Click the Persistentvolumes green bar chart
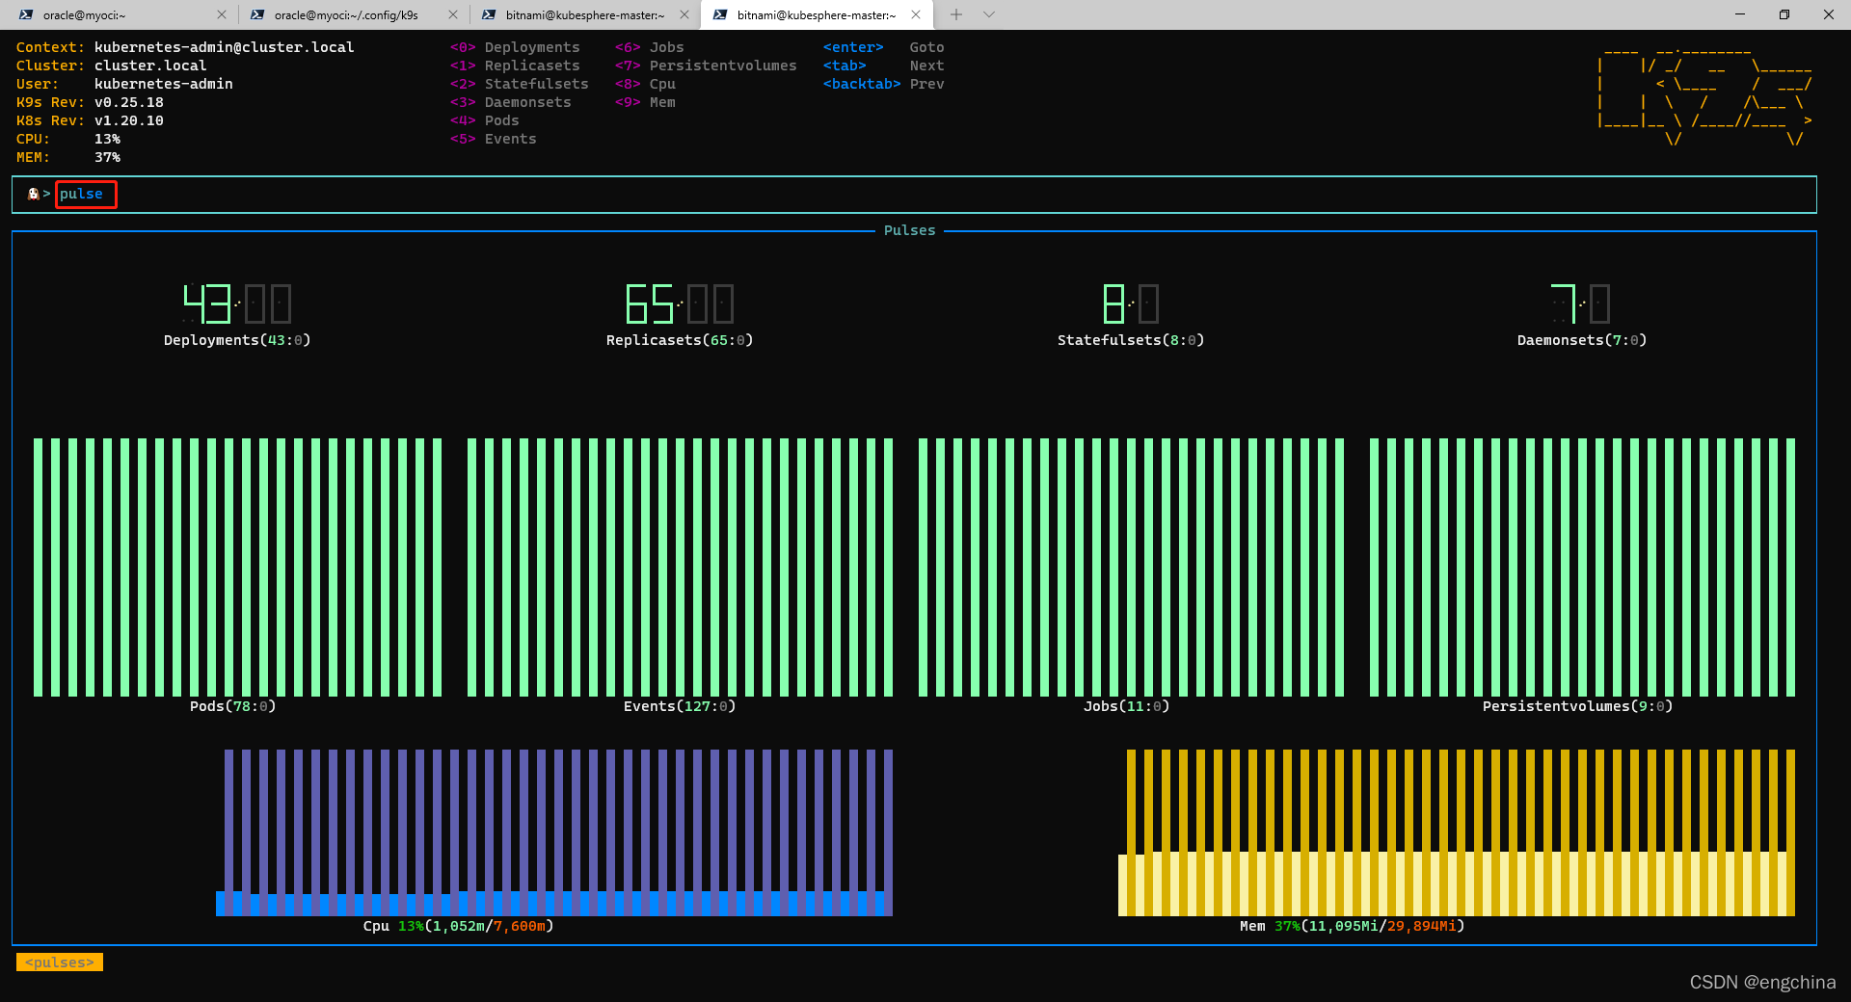 pos(1582,567)
